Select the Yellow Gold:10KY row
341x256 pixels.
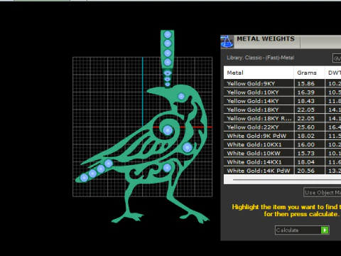coord(282,92)
